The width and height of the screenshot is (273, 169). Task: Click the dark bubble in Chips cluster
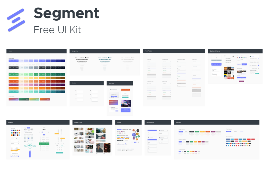tap(138, 130)
